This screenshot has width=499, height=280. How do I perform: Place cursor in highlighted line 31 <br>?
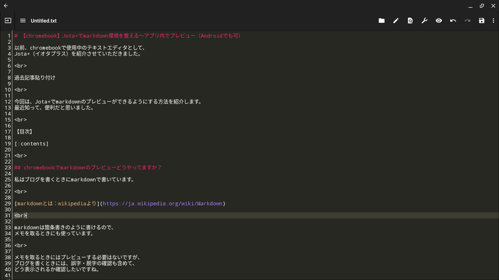(20, 215)
